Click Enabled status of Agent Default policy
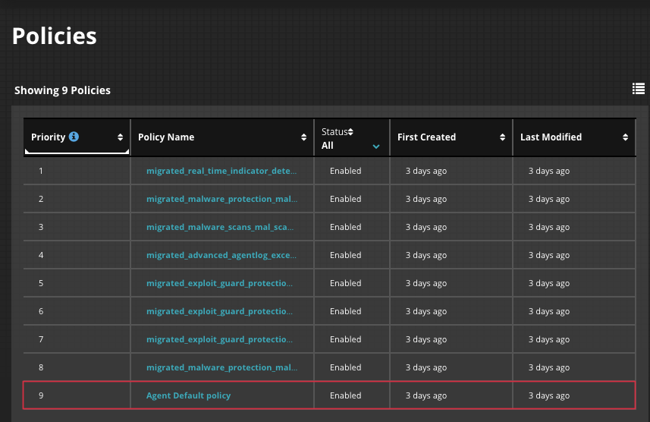650x422 pixels. point(345,396)
